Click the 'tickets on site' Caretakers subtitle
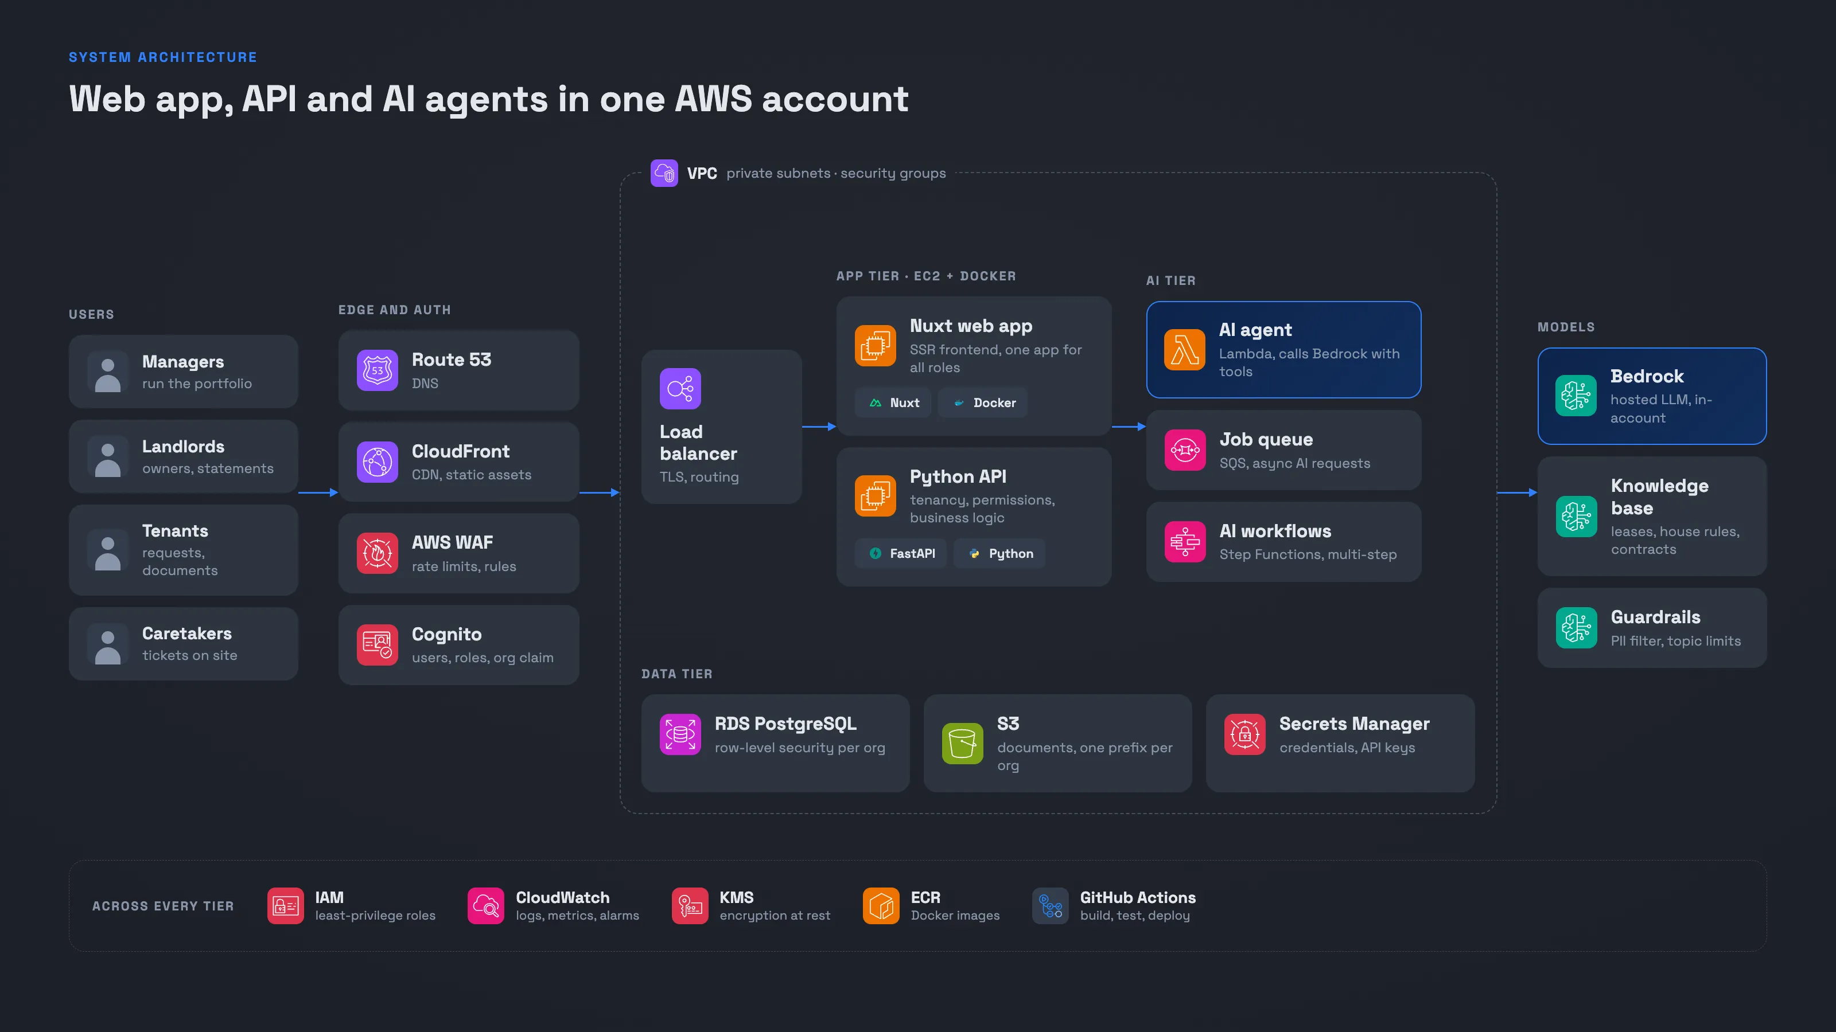 coord(189,655)
